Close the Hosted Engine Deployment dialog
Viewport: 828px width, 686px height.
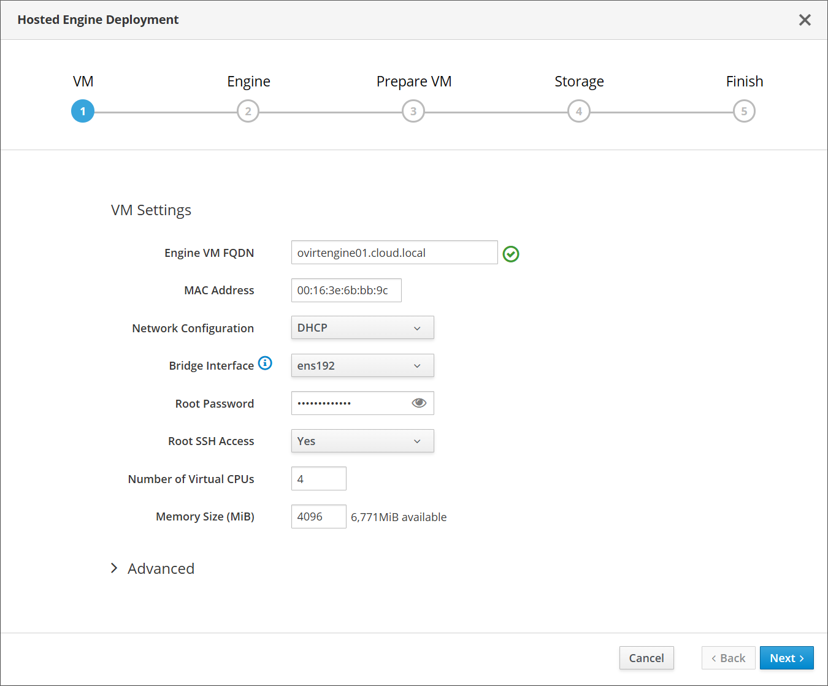pyautogui.click(x=805, y=20)
